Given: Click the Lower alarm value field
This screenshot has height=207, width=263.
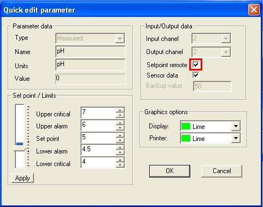Looking at the screenshot, I should [x=98, y=150].
